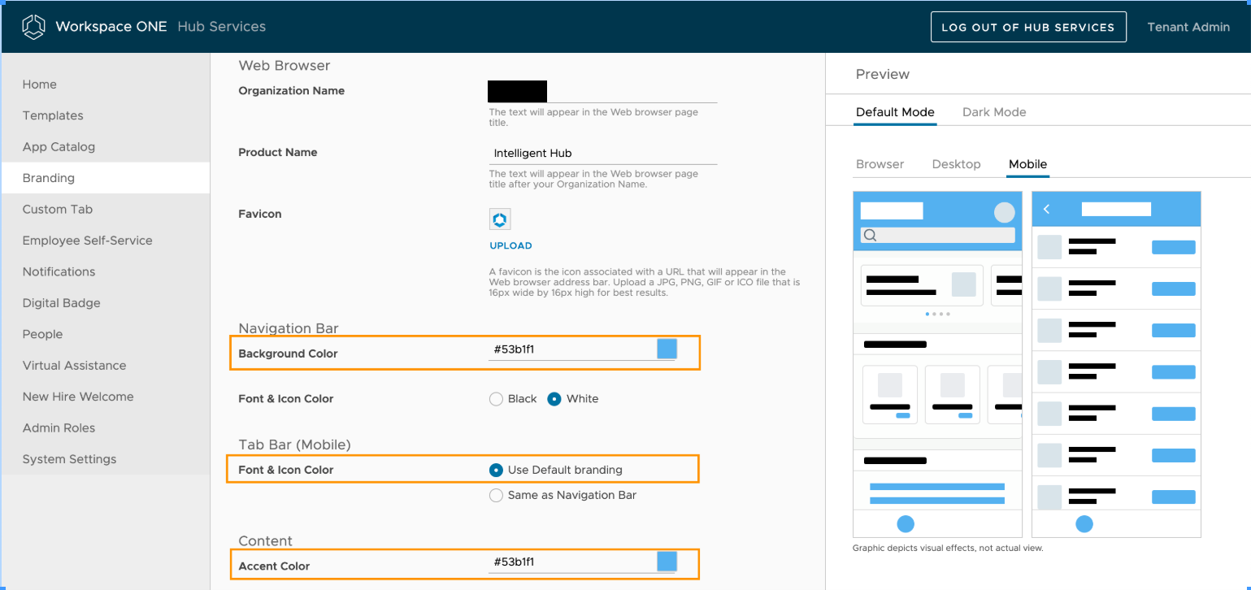Go to Admin Roles
This screenshot has height=590, width=1251.
pos(106,428)
